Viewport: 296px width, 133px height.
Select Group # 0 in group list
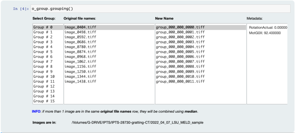pyautogui.click(x=43, y=27)
